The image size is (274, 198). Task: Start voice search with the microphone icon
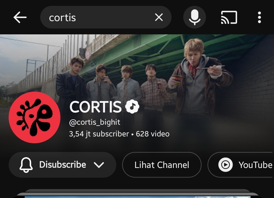pyautogui.click(x=194, y=17)
